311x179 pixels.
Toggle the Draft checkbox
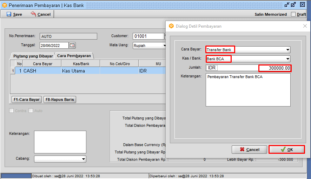[293, 14]
